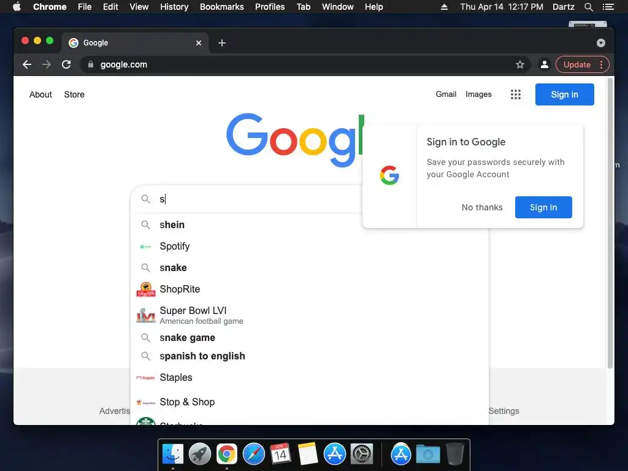Open Notes from the Dock

(308, 454)
